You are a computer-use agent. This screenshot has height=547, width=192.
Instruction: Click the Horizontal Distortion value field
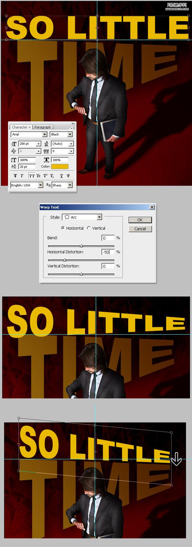tap(108, 252)
